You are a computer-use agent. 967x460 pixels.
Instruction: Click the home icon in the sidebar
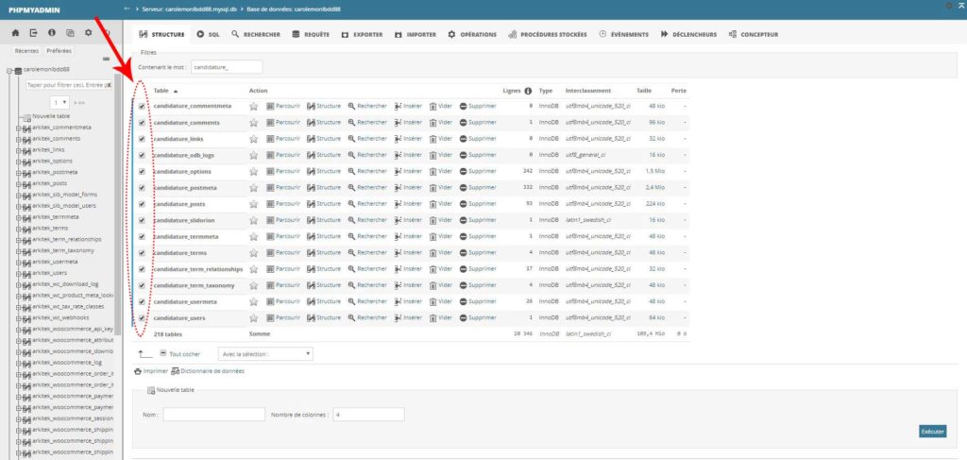[x=16, y=33]
